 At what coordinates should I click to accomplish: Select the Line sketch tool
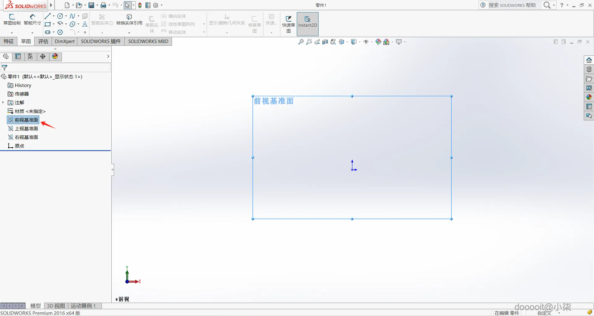click(x=47, y=16)
